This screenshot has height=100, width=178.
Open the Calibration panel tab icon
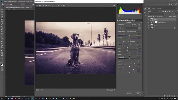(132, 20)
